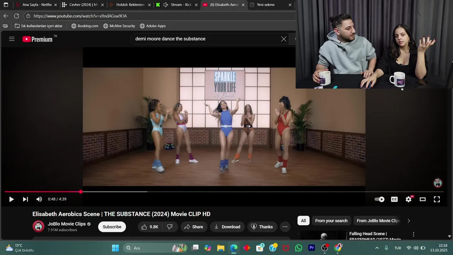Open Microsoft Edge from the taskbar
Viewport: 453px width, 255px height.
click(234, 248)
